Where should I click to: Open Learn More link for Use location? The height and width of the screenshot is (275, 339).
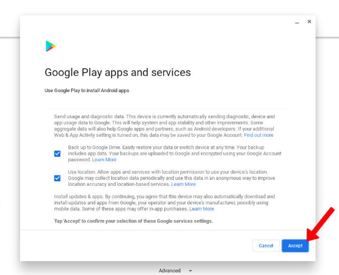(x=183, y=184)
